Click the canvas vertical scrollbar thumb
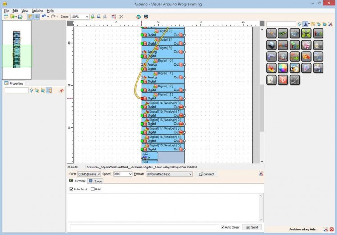This screenshot has width=337, height=235. point(262,108)
